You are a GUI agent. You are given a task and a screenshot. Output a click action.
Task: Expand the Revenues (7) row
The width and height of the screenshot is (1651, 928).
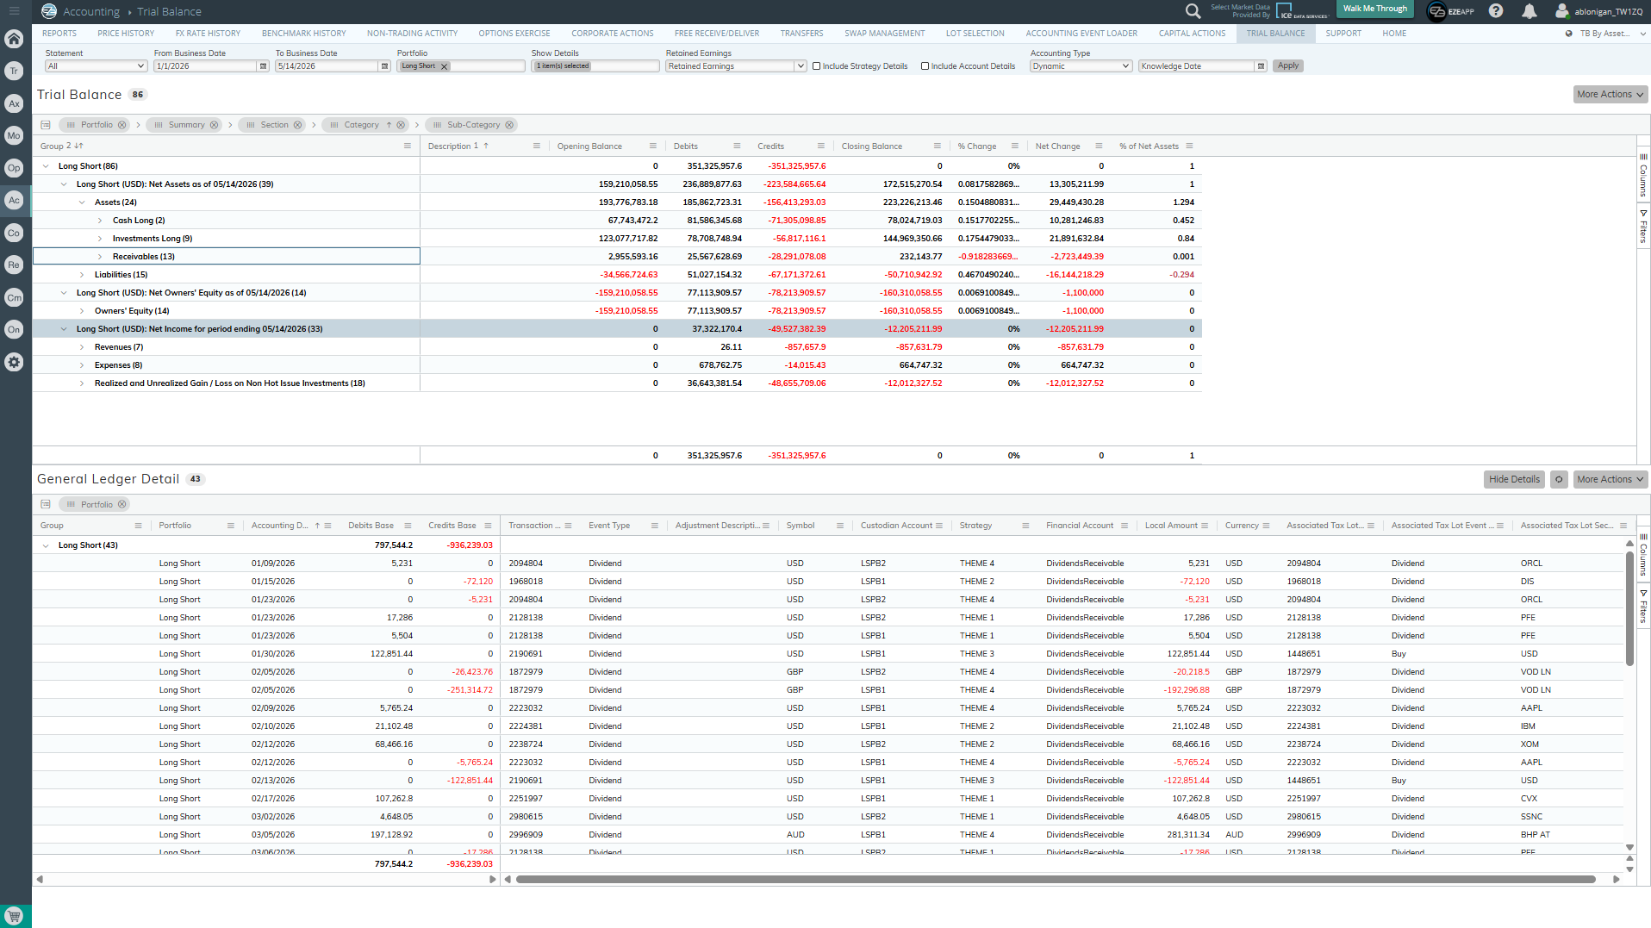point(82,347)
